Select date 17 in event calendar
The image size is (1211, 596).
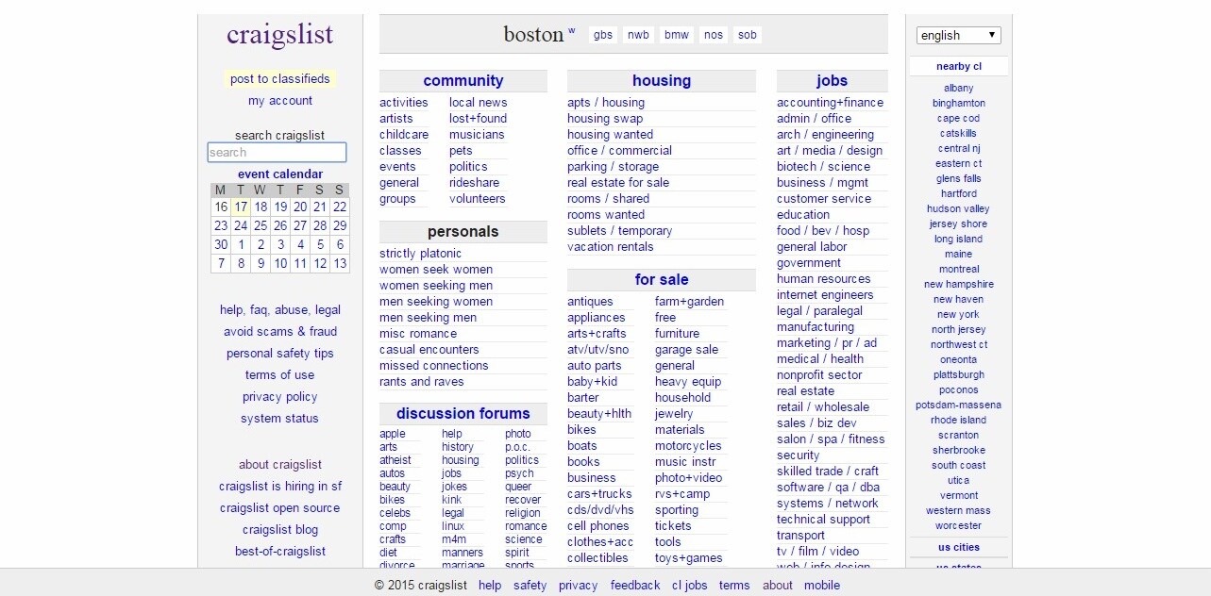click(x=241, y=207)
